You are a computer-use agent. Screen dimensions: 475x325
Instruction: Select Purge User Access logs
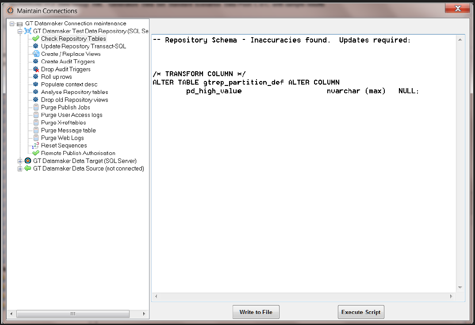pyautogui.click(x=72, y=115)
